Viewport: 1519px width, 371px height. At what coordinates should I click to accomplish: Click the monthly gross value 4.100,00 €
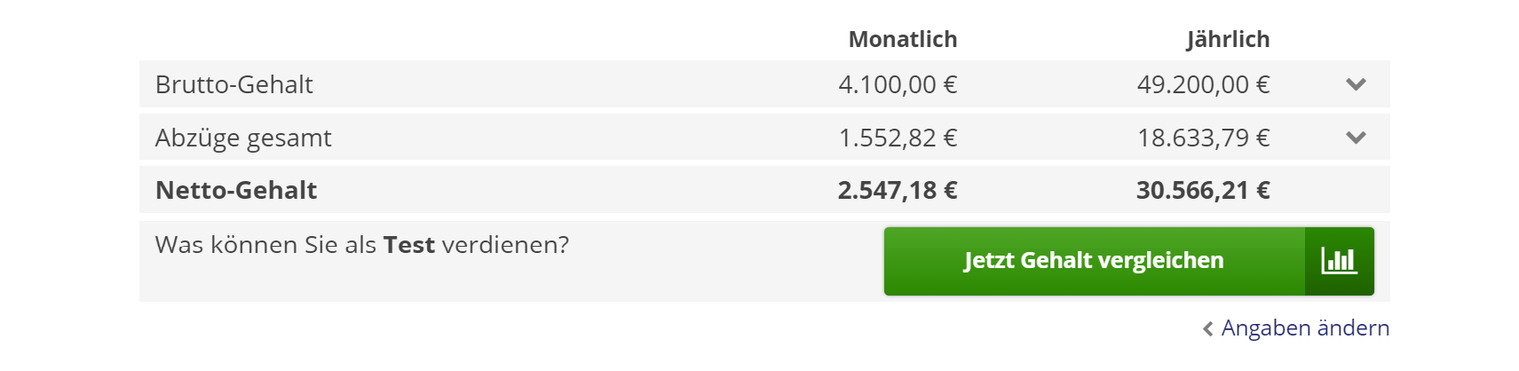tap(898, 84)
